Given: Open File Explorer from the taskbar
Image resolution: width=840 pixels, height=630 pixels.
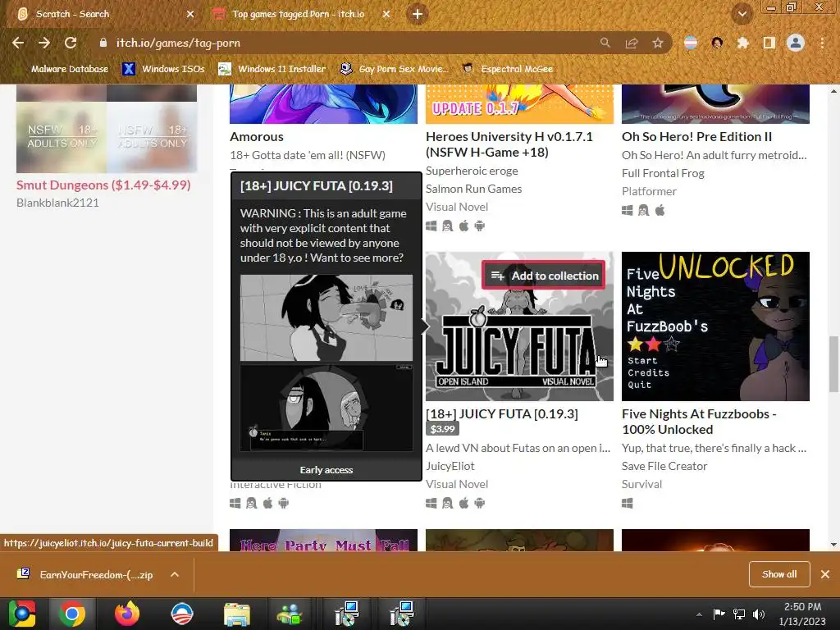Looking at the screenshot, I should click(x=237, y=614).
